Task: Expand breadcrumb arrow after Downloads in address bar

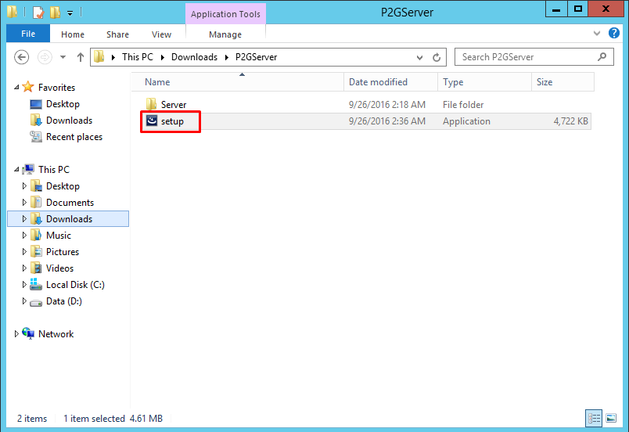Action: click(x=227, y=57)
